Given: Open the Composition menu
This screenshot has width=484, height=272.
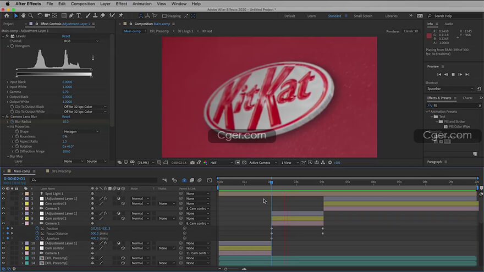Looking at the screenshot, I should point(82,4).
